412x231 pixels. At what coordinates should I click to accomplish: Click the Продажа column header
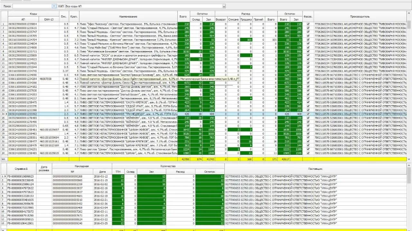coord(246,20)
